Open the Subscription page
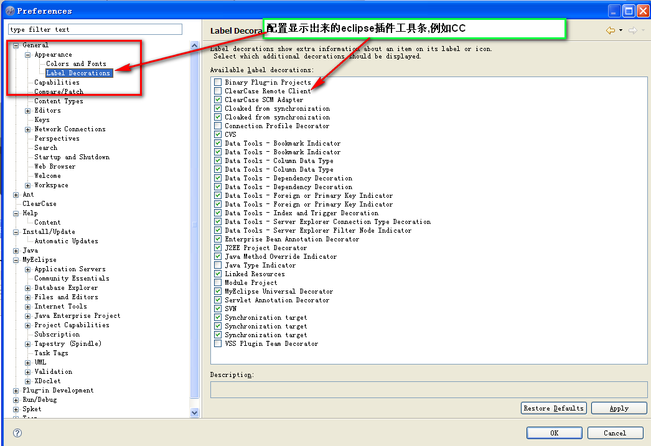Image resolution: width=651 pixels, height=446 pixels. [57, 335]
